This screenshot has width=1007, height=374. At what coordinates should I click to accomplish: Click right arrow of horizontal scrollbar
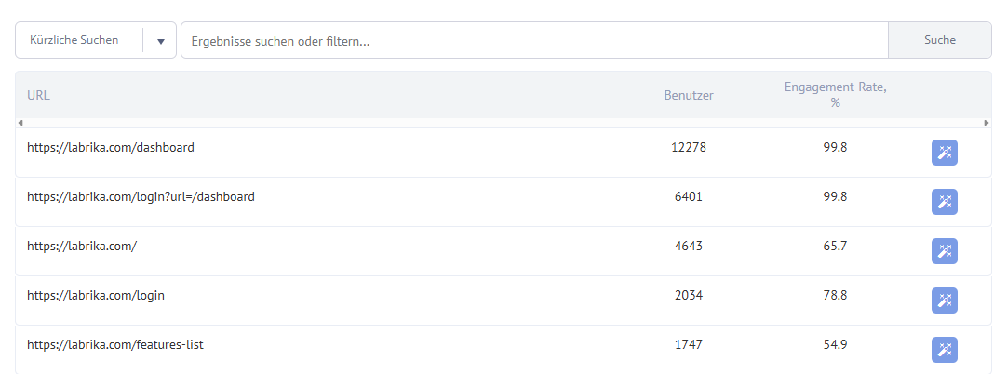[987, 123]
